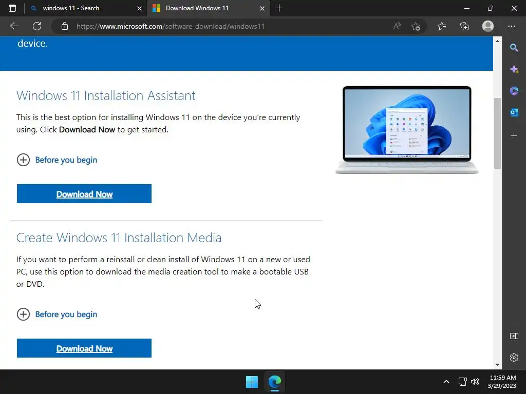This screenshot has width=526, height=394.
Task: Open the Favorites list
Action: [442, 26]
